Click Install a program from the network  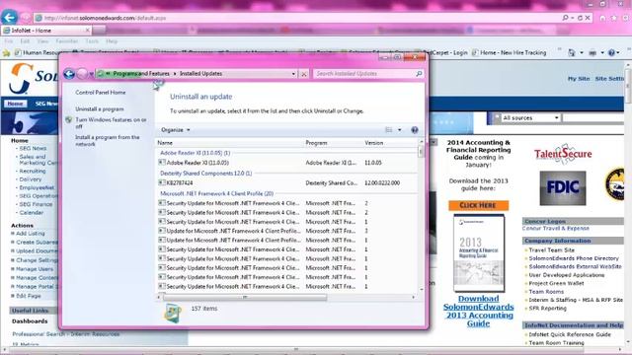[x=108, y=140]
